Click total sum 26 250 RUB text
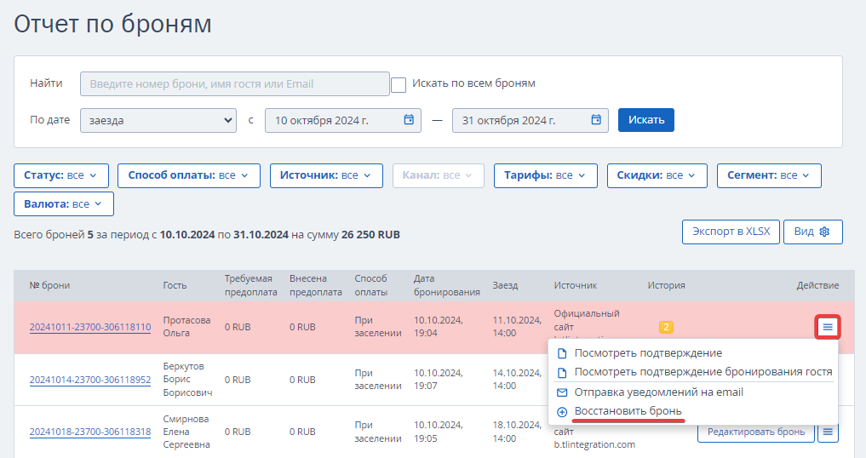This screenshot has width=866, height=458. (x=370, y=235)
